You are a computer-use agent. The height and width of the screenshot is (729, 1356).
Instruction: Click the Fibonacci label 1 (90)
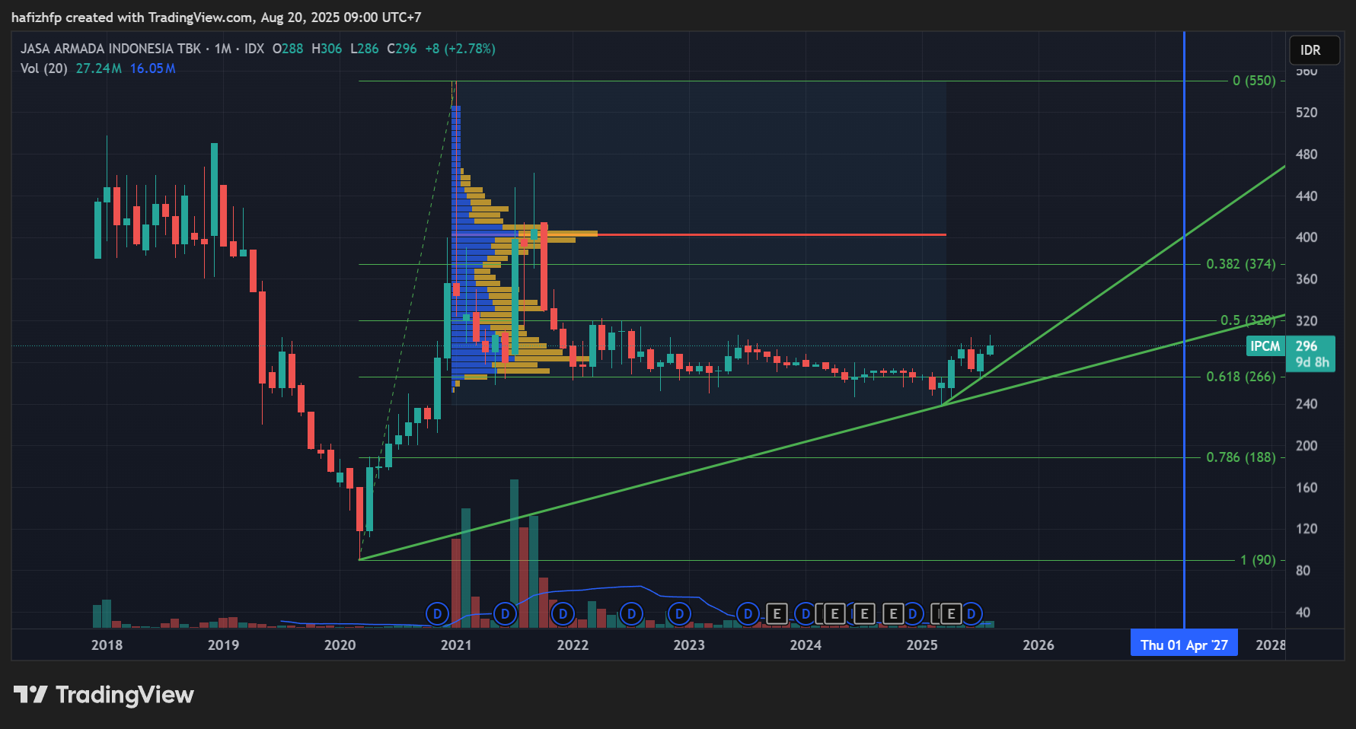(1258, 560)
